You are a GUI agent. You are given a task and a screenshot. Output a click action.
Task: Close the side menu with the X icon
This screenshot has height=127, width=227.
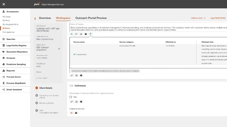pos(4,4)
